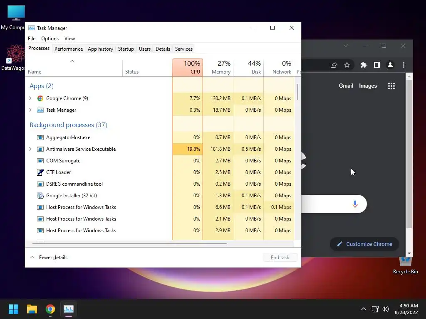Click Chrome page's scroll down arrow

(x=409, y=254)
